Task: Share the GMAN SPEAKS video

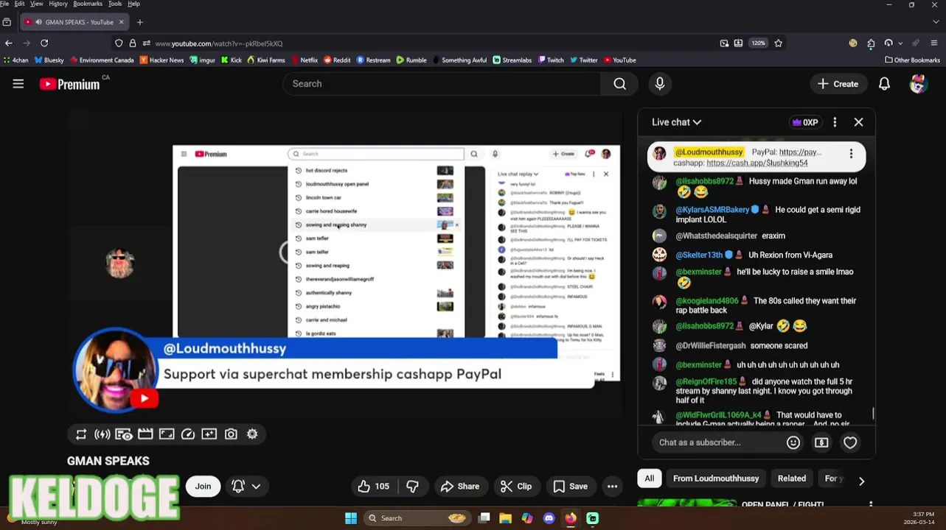Action: (x=460, y=487)
